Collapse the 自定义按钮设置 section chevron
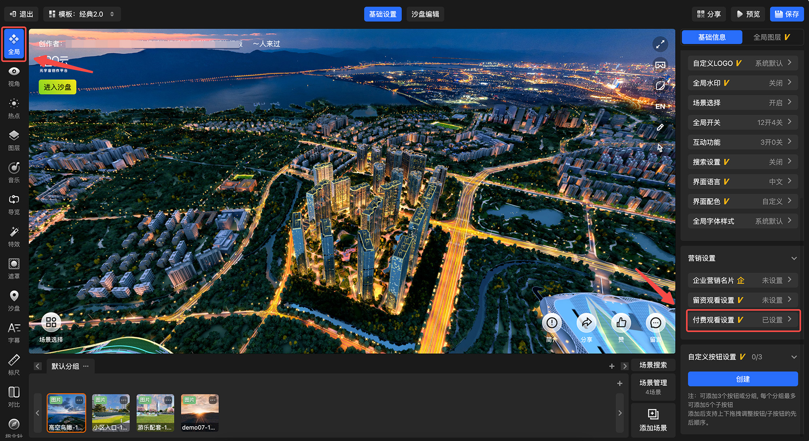809x441 pixels. click(794, 357)
